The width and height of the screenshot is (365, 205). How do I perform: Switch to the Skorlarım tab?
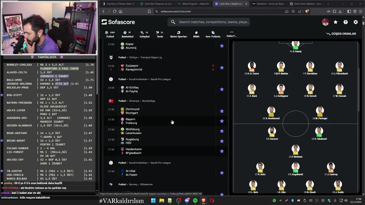click(268, 4)
